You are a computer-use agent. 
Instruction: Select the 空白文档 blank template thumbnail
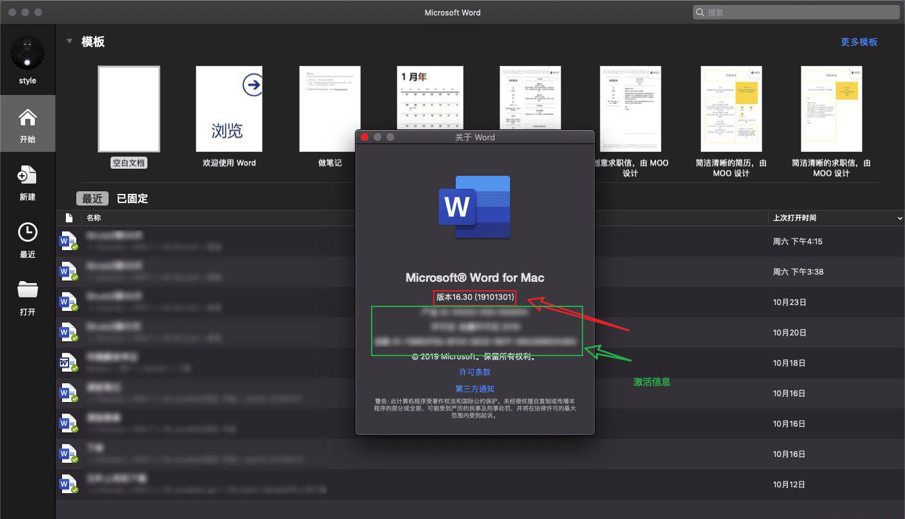pyautogui.click(x=129, y=109)
